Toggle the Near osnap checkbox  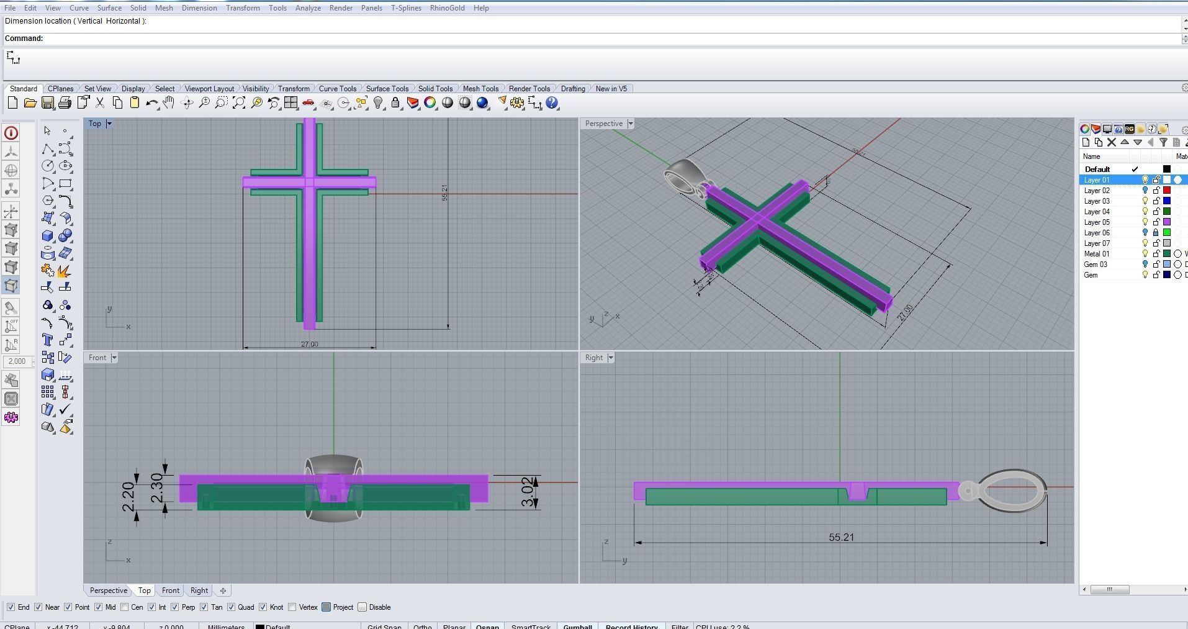pyautogui.click(x=38, y=607)
